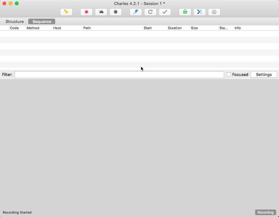279x217 pixels.
Task: Enable the Focused checkbox
Action: pyautogui.click(x=229, y=74)
